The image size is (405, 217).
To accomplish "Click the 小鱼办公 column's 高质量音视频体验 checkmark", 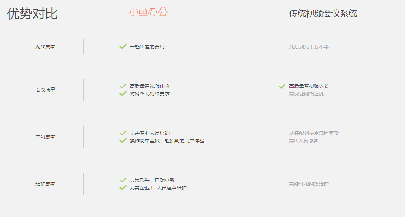I will (123, 86).
